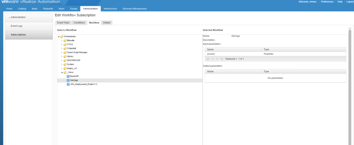Expand the Library folder
Screen dimensions: 354x145
pos(62,56)
